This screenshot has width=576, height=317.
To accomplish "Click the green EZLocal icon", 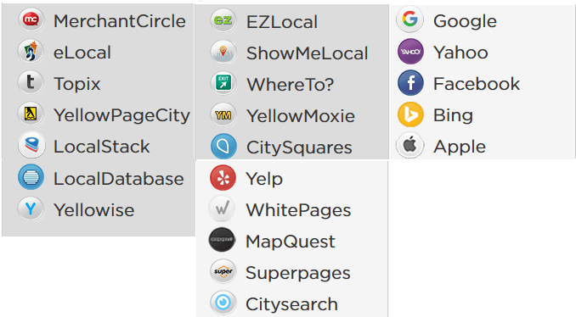I will (223, 20).
